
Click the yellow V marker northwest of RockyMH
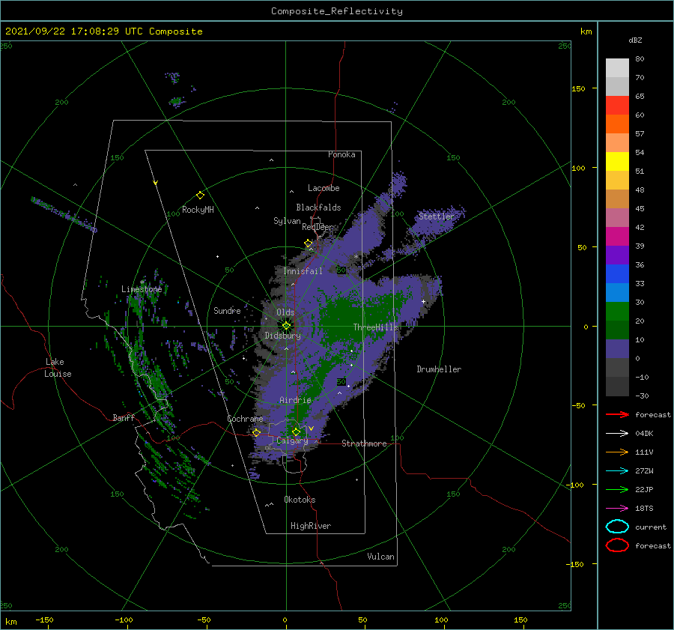[156, 183]
